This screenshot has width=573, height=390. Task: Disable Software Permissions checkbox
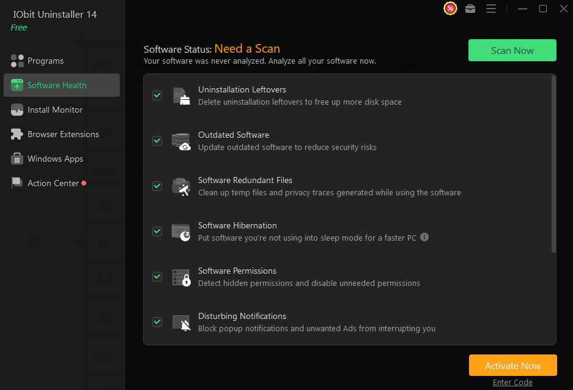[x=157, y=277]
